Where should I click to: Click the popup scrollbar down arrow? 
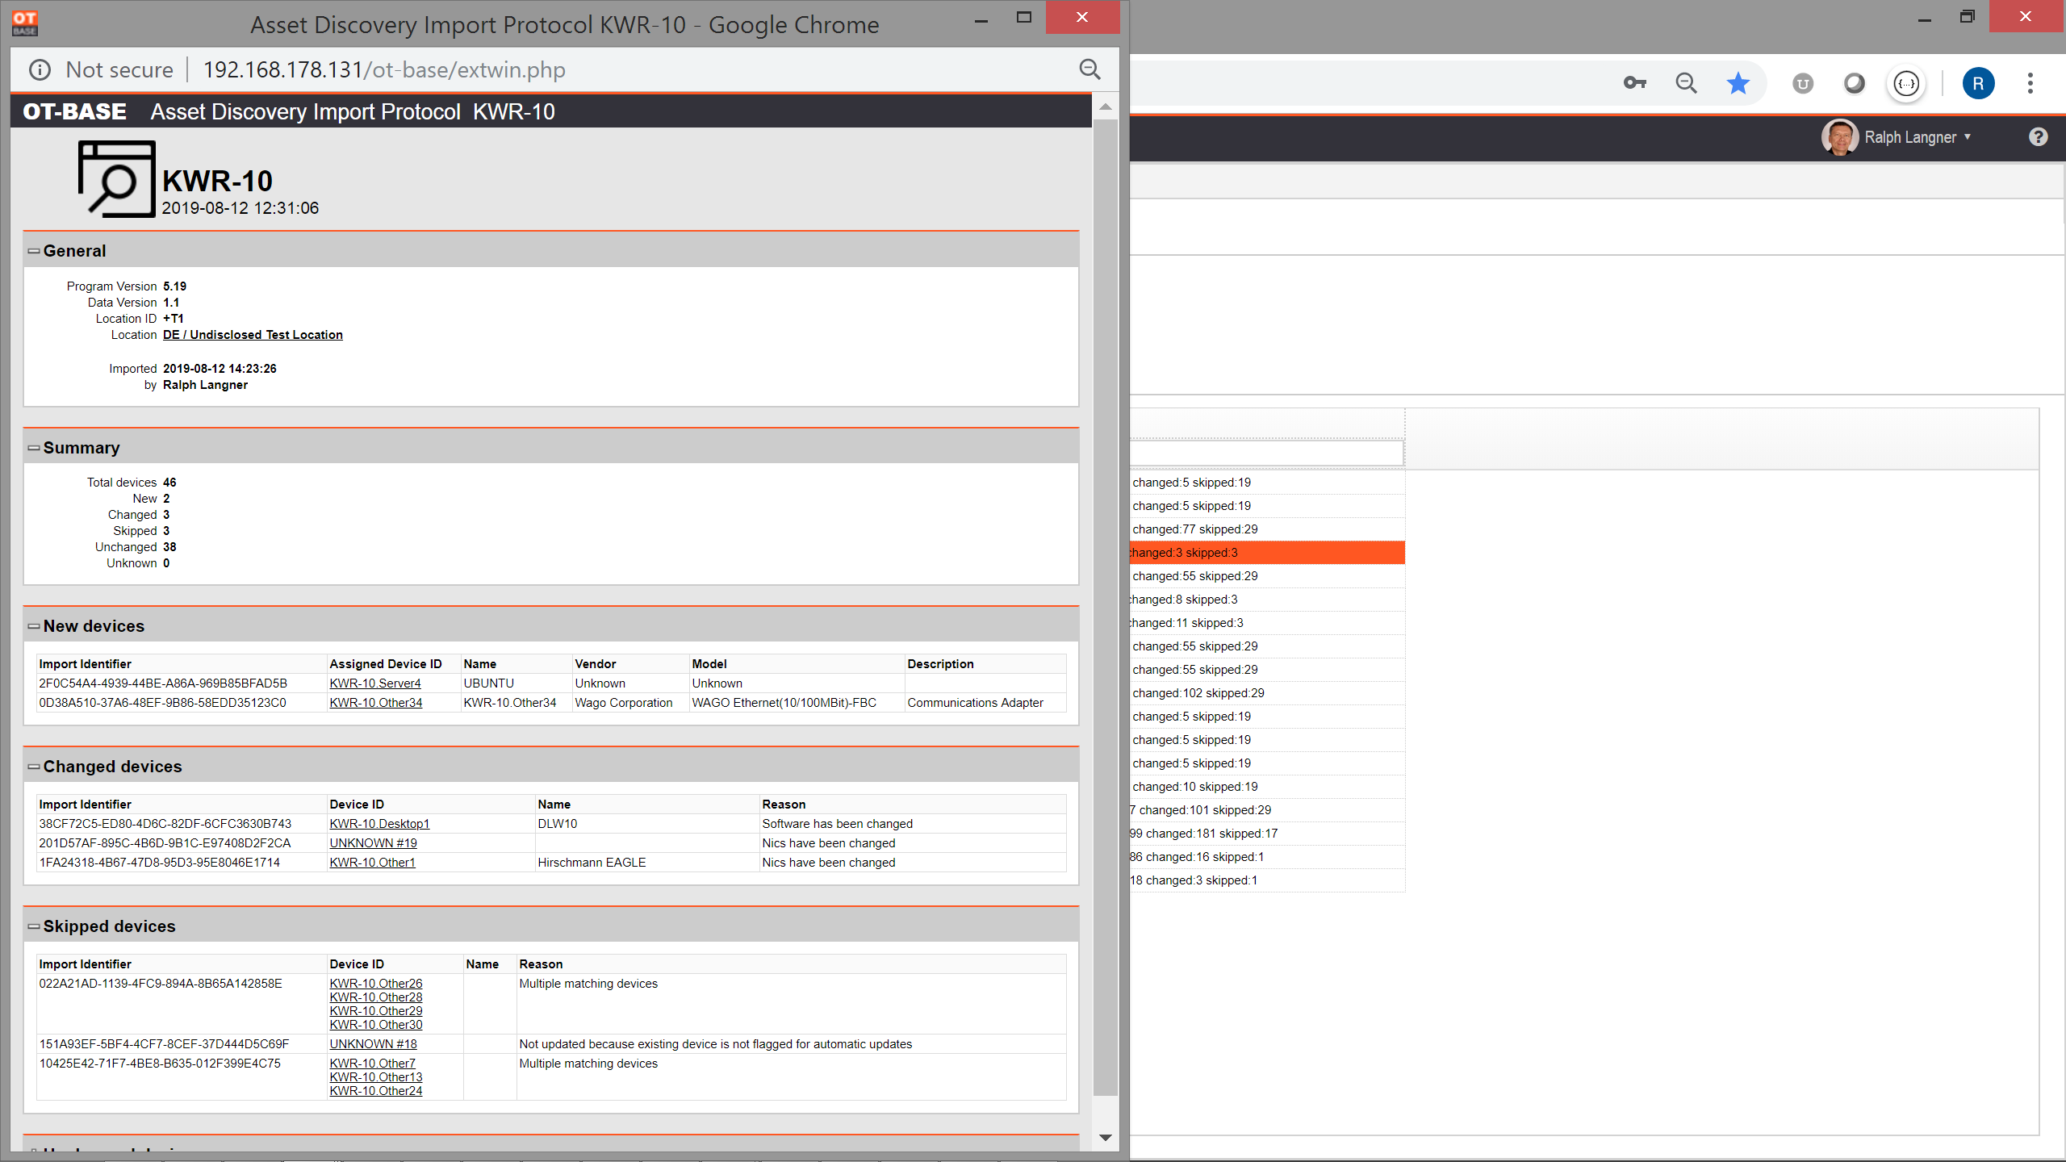pyautogui.click(x=1106, y=1138)
